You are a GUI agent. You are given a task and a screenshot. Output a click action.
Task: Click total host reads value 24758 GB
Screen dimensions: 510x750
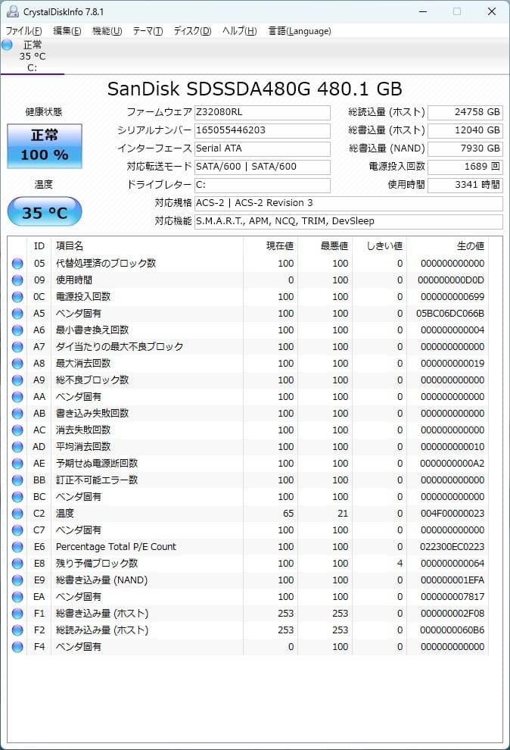click(x=465, y=112)
